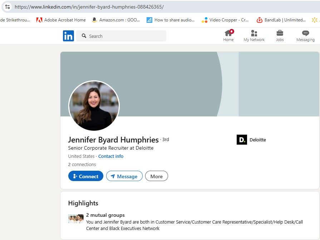
Task: Open Video Cropper bookmark
Action: (x=225, y=20)
